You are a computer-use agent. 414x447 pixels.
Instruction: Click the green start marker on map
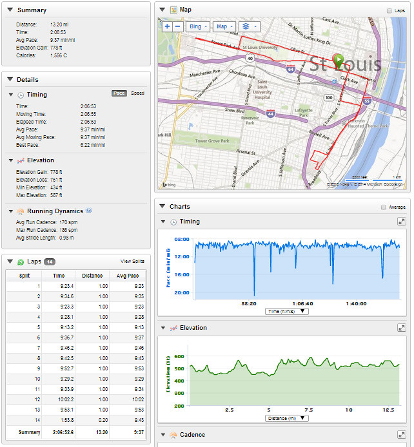[339, 61]
